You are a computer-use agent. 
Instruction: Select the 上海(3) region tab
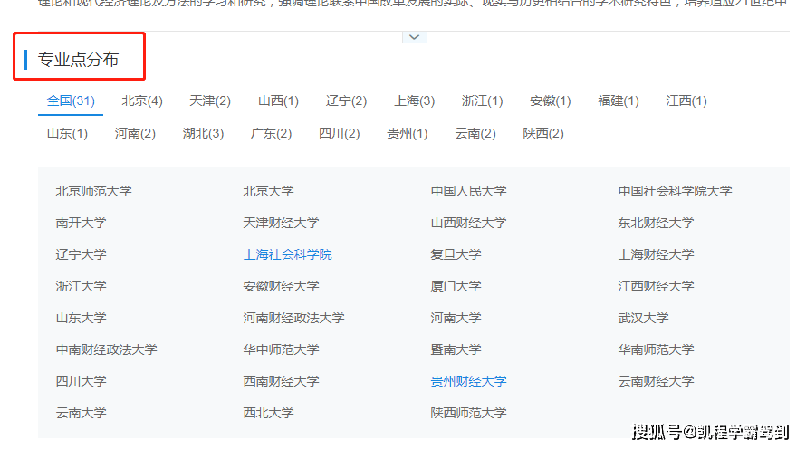(x=414, y=100)
